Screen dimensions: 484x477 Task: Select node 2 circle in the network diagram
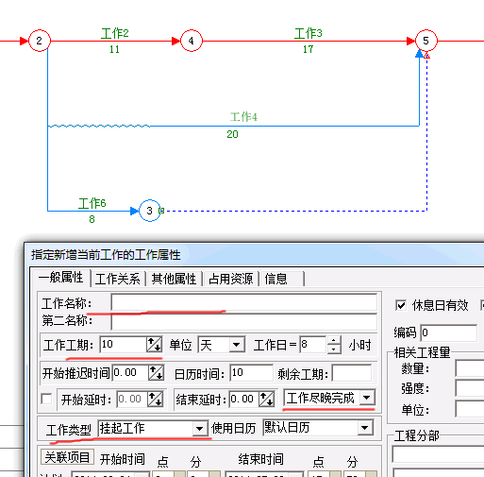coord(40,41)
